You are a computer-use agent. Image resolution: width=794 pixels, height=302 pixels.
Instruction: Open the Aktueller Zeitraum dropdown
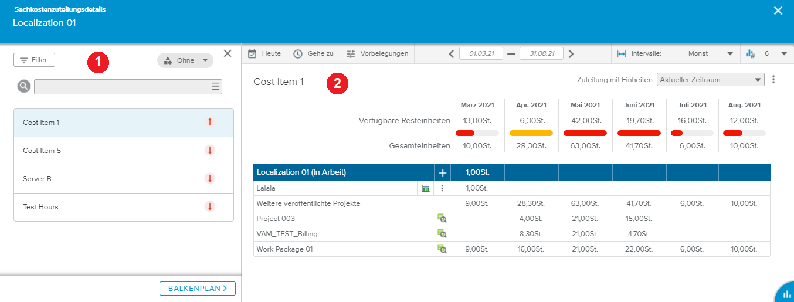click(710, 79)
